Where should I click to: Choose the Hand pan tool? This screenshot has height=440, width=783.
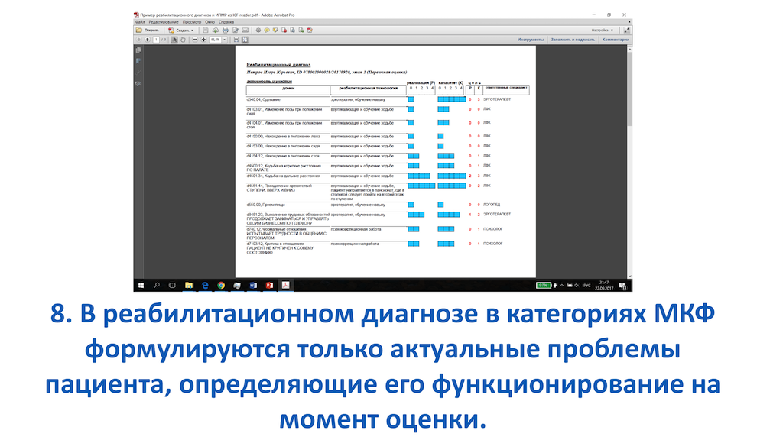point(183,40)
